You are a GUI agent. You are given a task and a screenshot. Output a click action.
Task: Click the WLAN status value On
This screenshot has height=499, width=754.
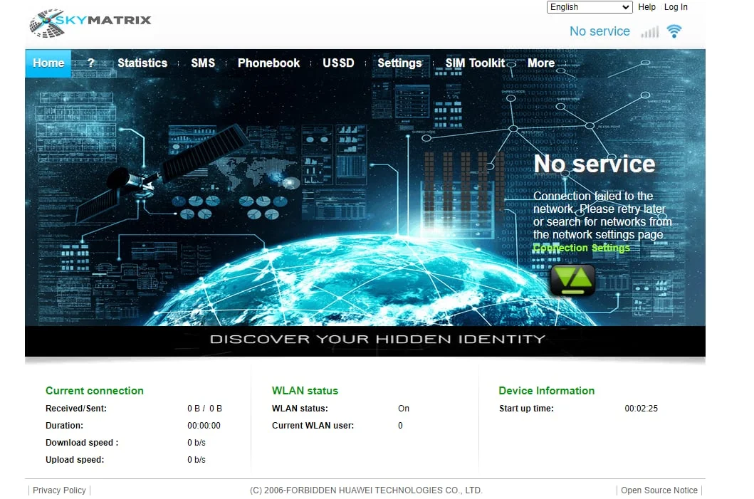click(x=404, y=409)
